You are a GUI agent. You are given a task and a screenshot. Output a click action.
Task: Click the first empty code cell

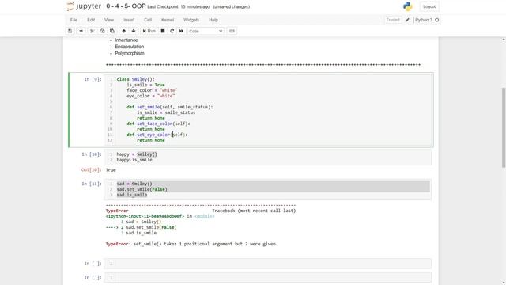[268, 264]
